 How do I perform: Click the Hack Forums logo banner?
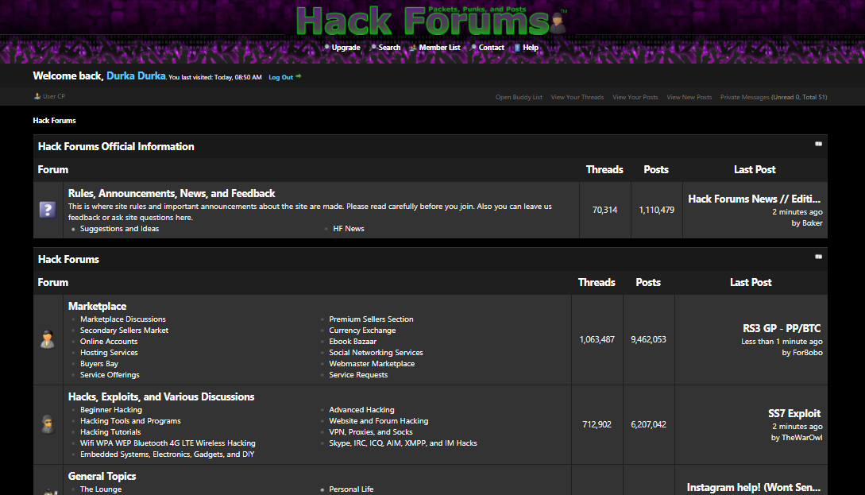tap(431, 21)
